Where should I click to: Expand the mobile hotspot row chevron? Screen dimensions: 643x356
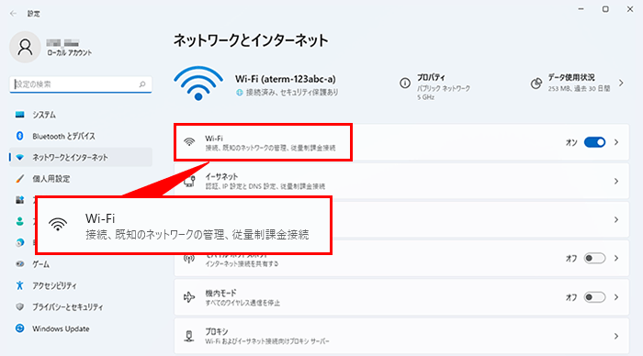pos(616,259)
